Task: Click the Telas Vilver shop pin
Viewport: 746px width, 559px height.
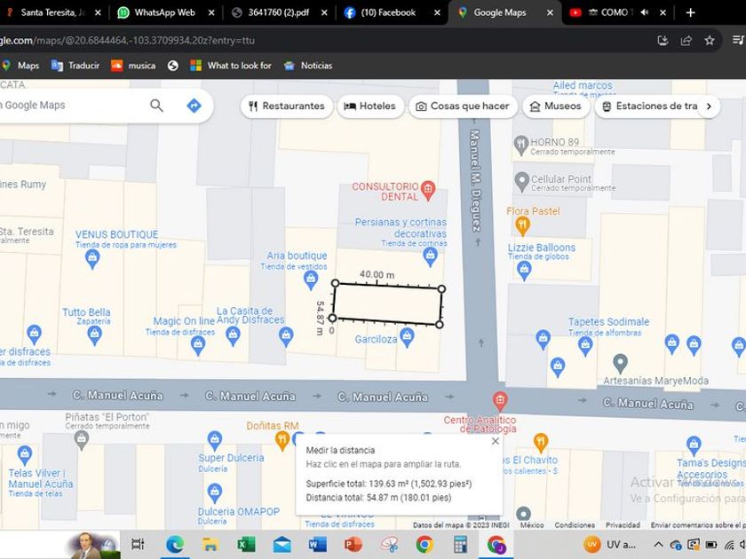Action: 24,455
